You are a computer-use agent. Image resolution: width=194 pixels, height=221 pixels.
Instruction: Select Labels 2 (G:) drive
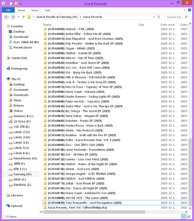(x=22, y=132)
